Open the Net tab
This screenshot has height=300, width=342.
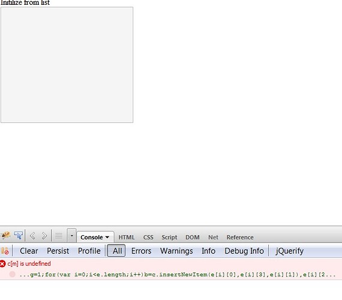[213, 237]
